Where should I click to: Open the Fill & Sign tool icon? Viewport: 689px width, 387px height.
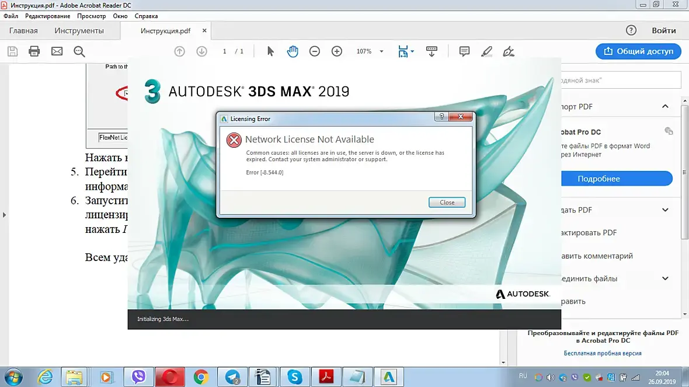pyautogui.click(x=509, y=51)
